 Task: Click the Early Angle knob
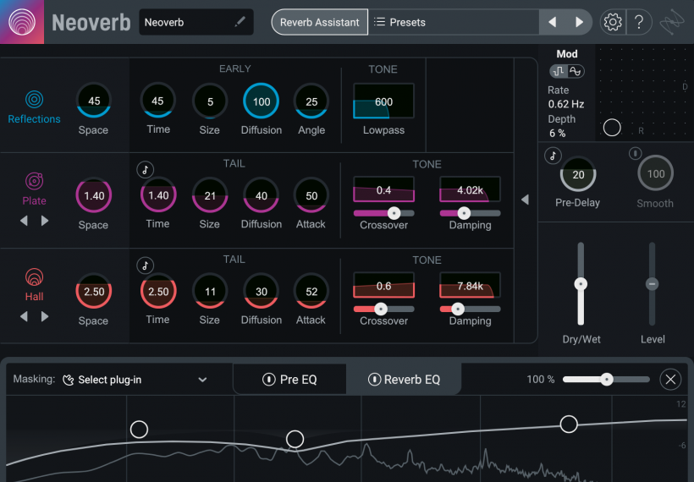311,101
